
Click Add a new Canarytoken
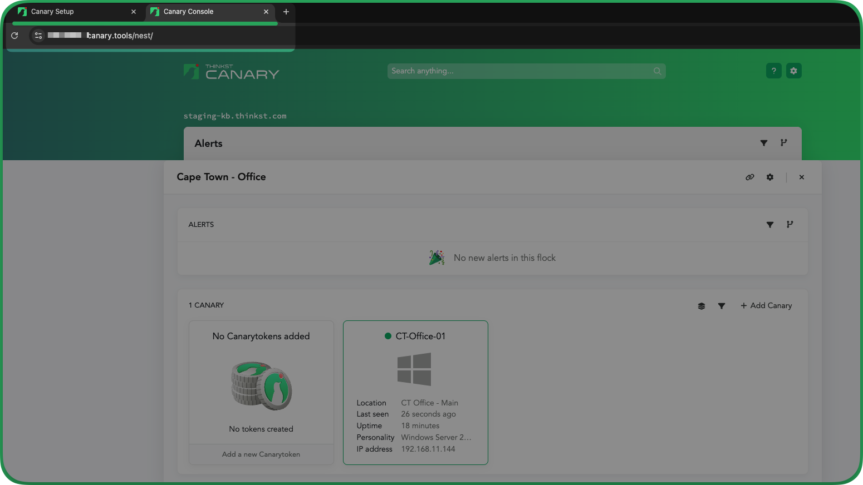tap(261, 454)
